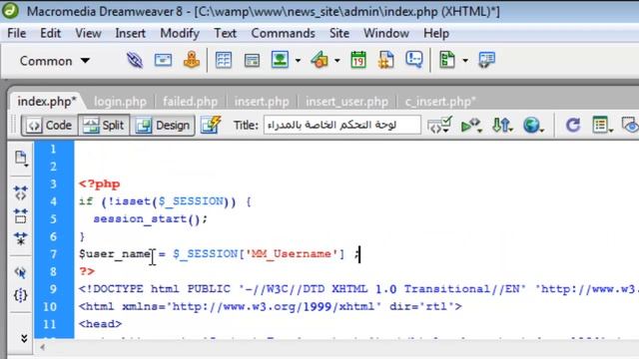Insert a Named Anchor icon
The height and width of the screenshot is (359, 639).
(x=191, y=60)
